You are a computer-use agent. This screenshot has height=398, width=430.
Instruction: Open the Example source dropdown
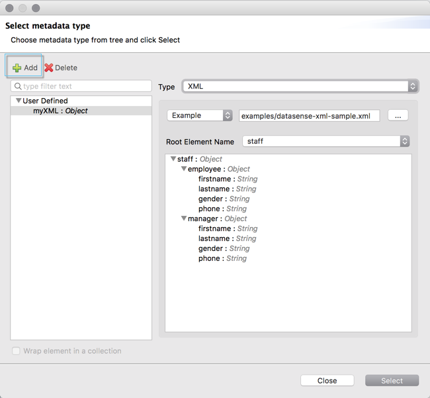199,115
